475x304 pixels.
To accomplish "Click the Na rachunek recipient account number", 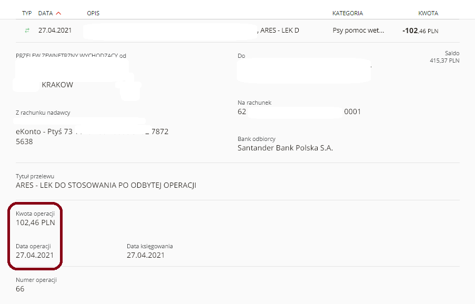I will coord(299,112).
